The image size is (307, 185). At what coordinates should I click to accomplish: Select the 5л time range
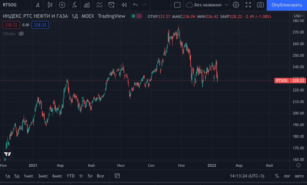coord(90,176)
